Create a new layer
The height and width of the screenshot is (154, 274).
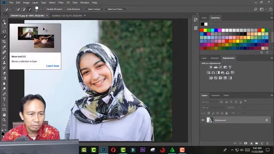(x=262, y=143)
